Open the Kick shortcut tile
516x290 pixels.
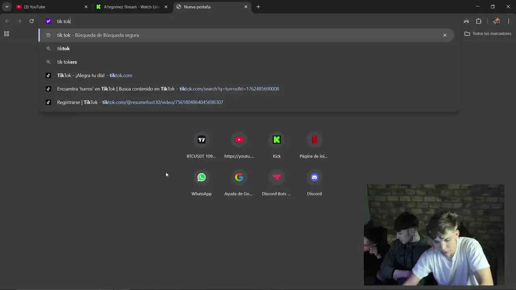point(277,145)
